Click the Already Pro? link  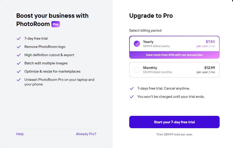86,134
